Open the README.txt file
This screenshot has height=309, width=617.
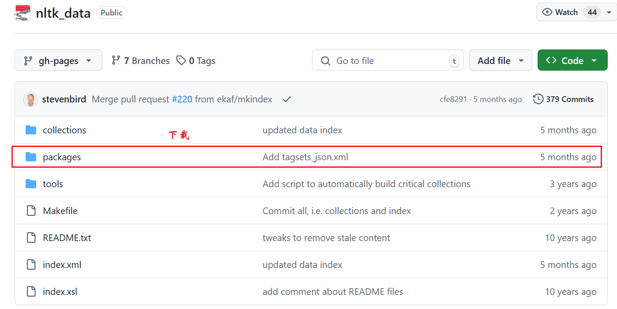point(67,238)
